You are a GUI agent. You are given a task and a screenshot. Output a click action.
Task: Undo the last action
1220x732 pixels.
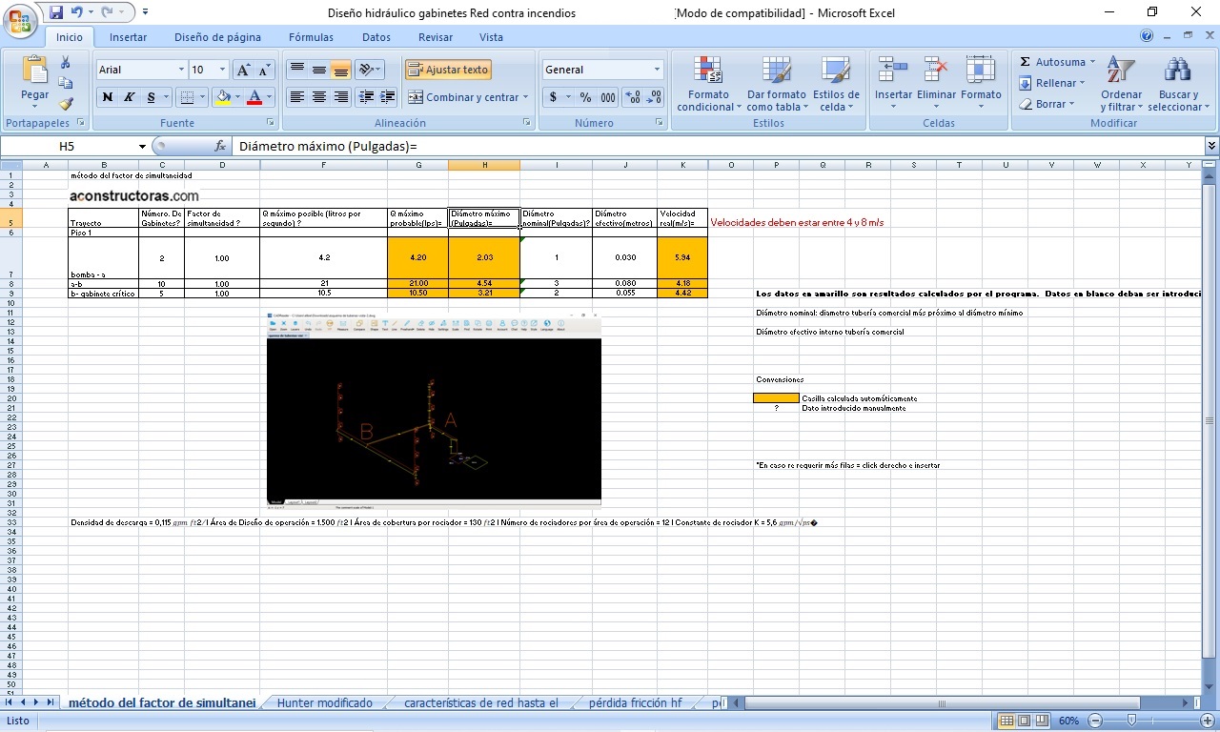pos(77,12)
